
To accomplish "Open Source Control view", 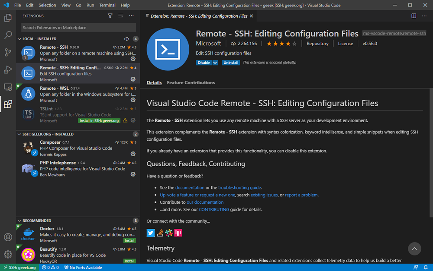I will coord(8,52).
